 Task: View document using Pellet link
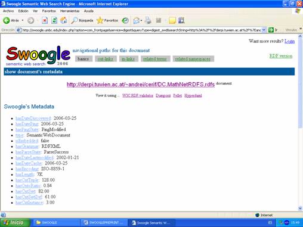(x=178, y=95)
